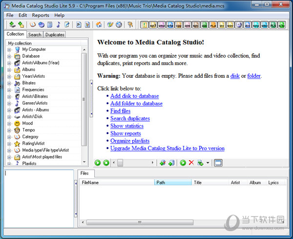Image resolution: width=293 pixels, height=239 pixels.
Task: Toggle the AAC file type filter
Action: tap(205, 25)
